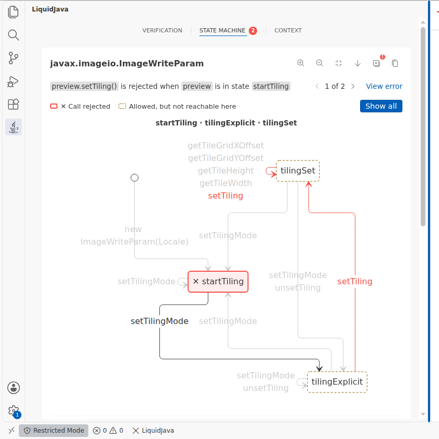439x439 pixels.
Task: Open the Explorer files icon
Action: click(13, 12)
